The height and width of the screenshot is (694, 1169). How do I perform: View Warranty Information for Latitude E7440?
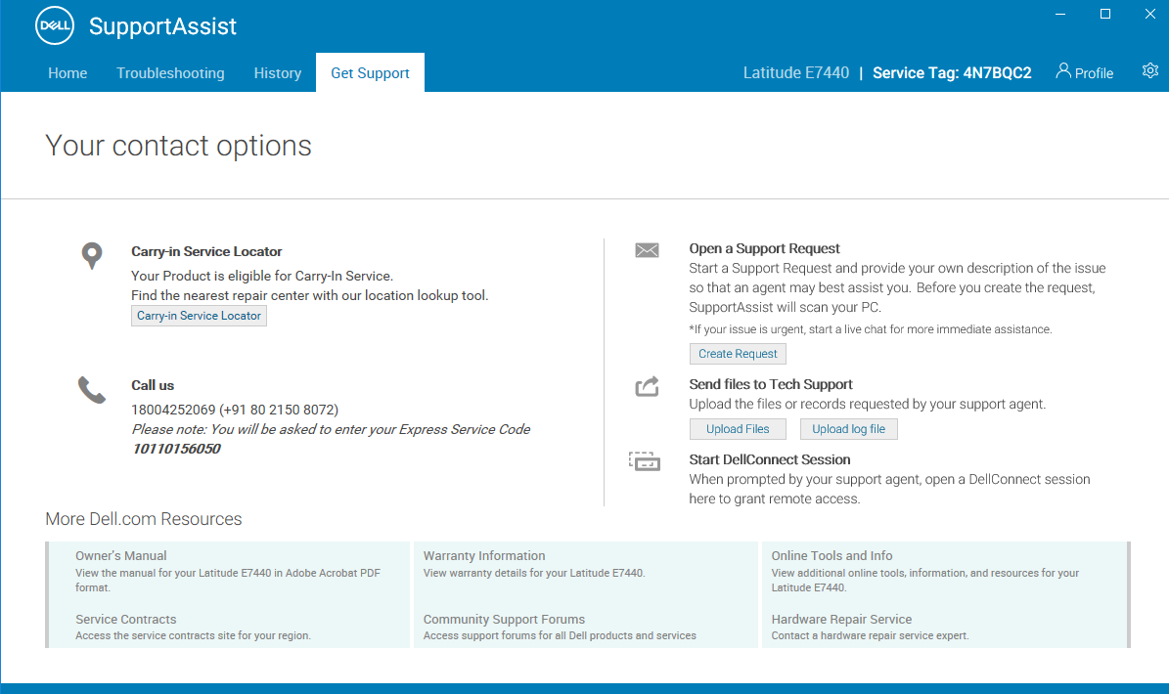click(483, 555)
